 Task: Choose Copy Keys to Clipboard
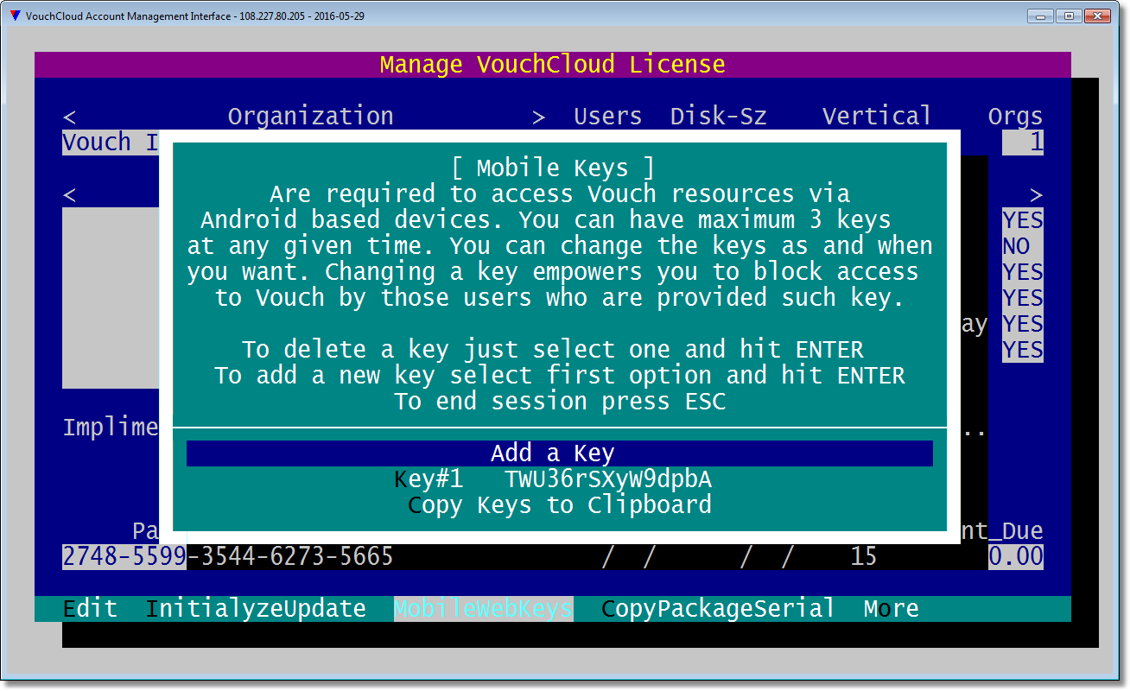pyautogui.click(x=560, y=505)
